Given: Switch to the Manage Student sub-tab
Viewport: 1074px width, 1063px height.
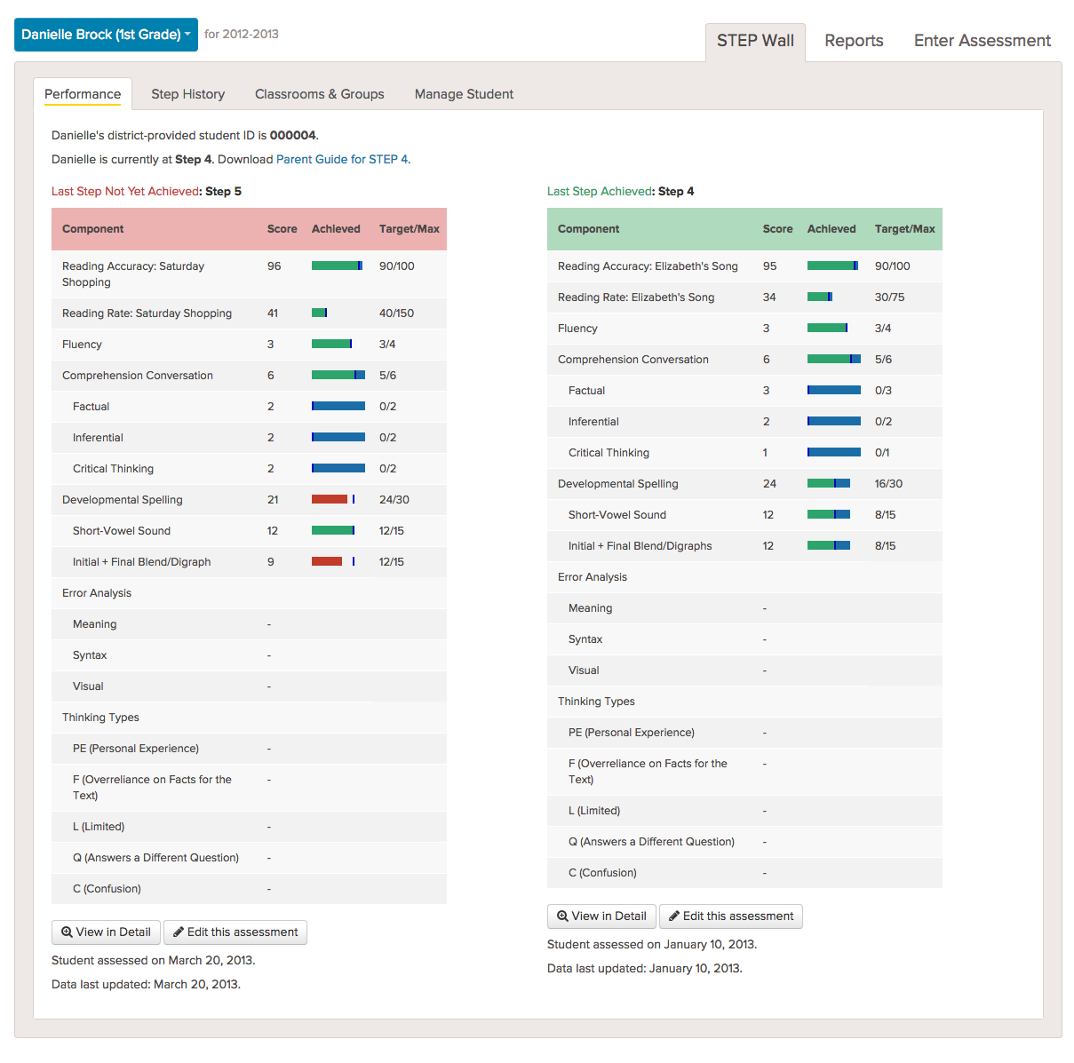Looking at the screenshot, I should 464,94.
